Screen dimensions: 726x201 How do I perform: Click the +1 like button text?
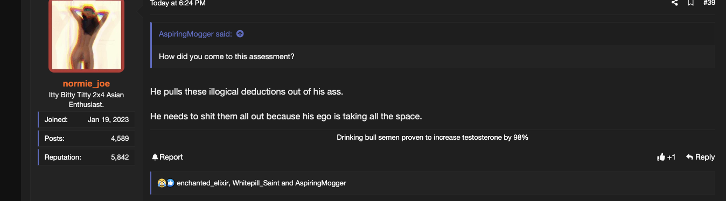(x=671, y=157)
